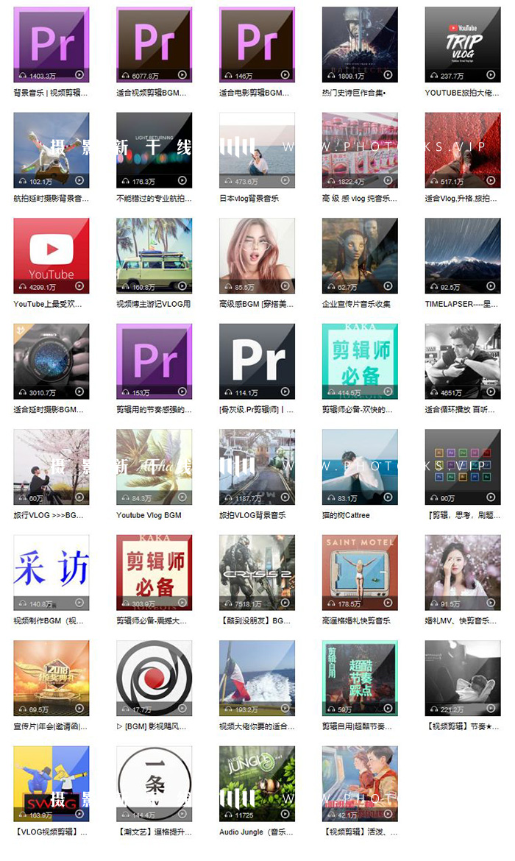Viewport: 515px width, 861px height.
Task: Play 航拍延时摄影背景音 via its play icon
Action: point(79,180)
